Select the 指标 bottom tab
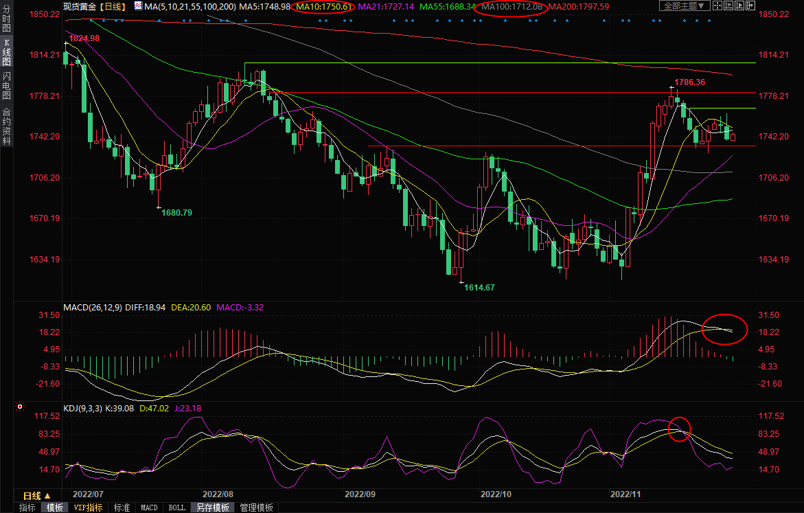The height and width of the screenshot is (513, 804). click(x=27, y=508)
